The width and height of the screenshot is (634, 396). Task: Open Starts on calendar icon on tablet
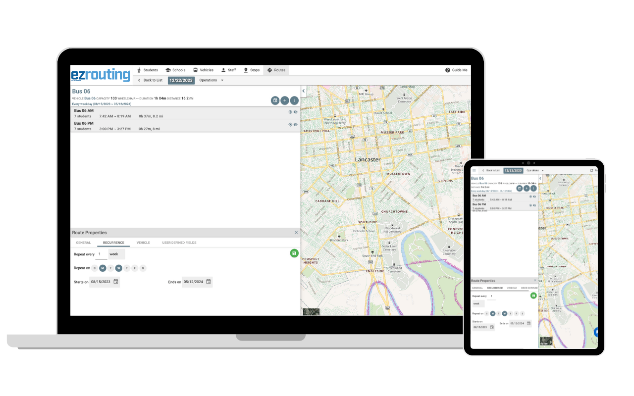(x=492, y=327)
